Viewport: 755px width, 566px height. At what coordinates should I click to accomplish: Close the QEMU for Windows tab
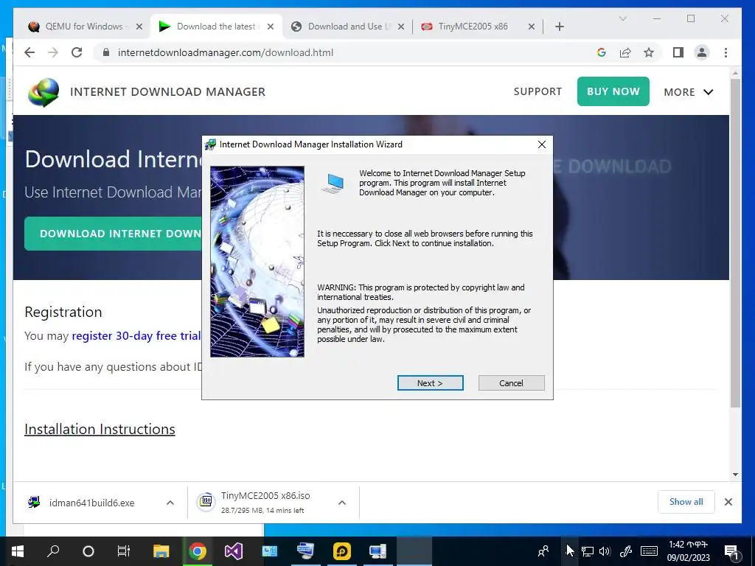139,27
